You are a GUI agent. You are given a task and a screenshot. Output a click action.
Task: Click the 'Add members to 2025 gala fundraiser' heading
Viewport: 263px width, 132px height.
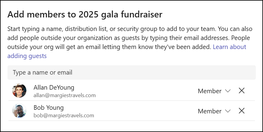(85, 14)
